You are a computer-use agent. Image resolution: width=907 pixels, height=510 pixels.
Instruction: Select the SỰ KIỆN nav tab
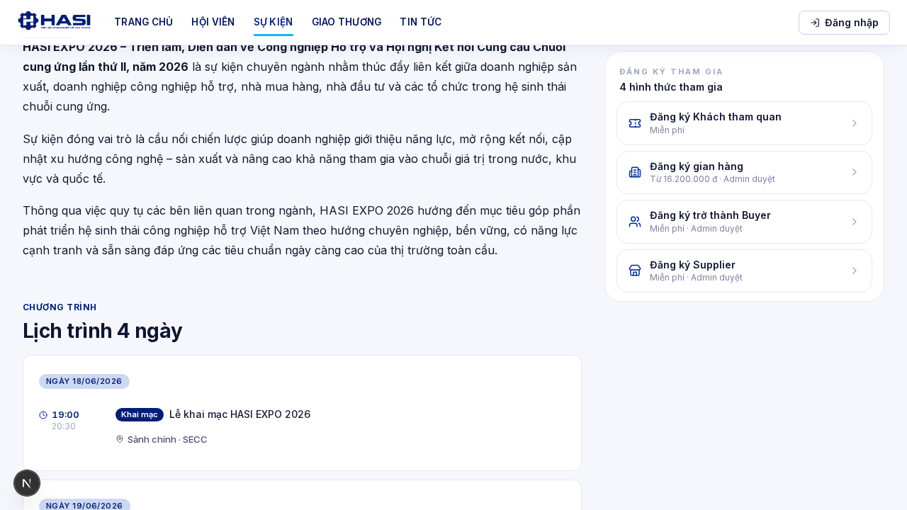click(273, 22)
